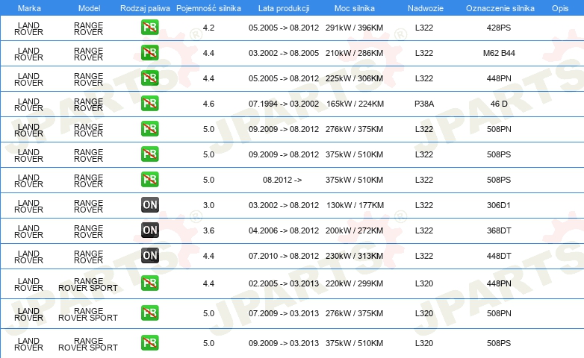
Task: Click the Moc silnika column header
Action: click(x=355, y=8)
